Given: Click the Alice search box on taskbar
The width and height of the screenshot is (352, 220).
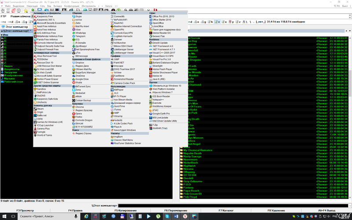Looking at the screenshot, I should pyautogui.click(x=48, y=216).
